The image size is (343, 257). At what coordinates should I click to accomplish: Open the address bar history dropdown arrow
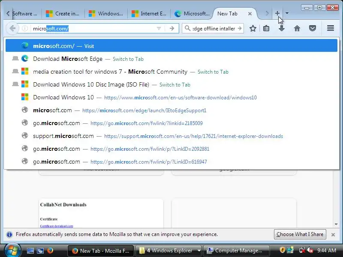pyautogui.click(x=159, y=28)
